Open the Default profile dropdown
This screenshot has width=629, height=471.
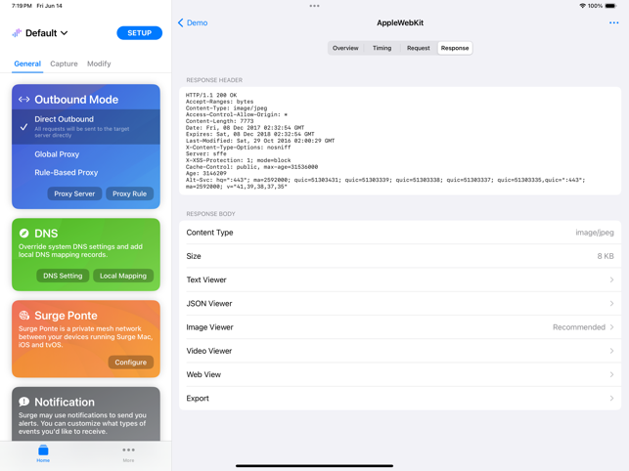46,33
